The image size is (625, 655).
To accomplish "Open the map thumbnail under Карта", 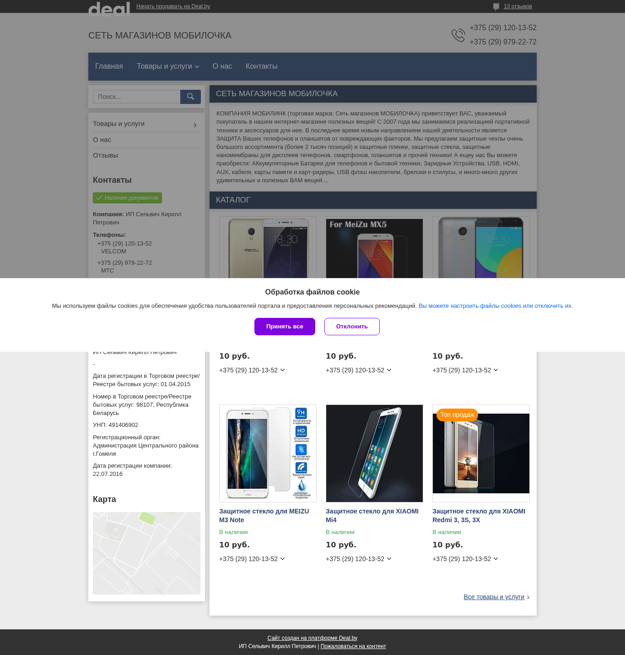I will click(x=146, y=553).
